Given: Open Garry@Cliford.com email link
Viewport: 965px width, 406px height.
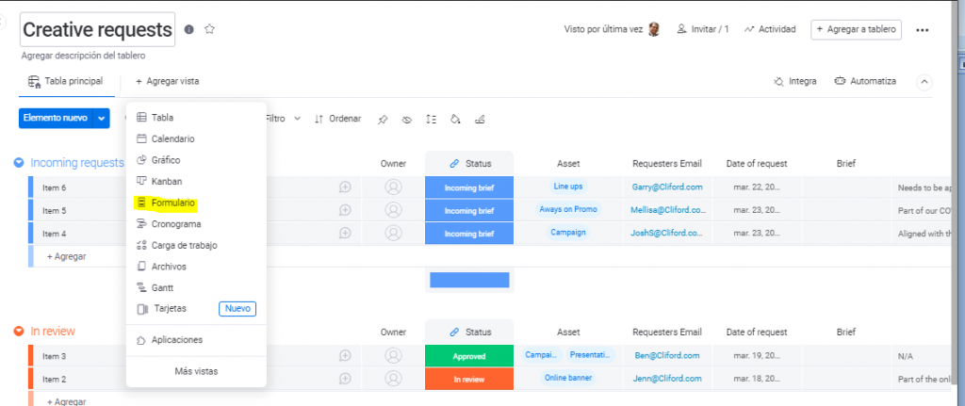Looking at the screenshot, I should point(666,187).
